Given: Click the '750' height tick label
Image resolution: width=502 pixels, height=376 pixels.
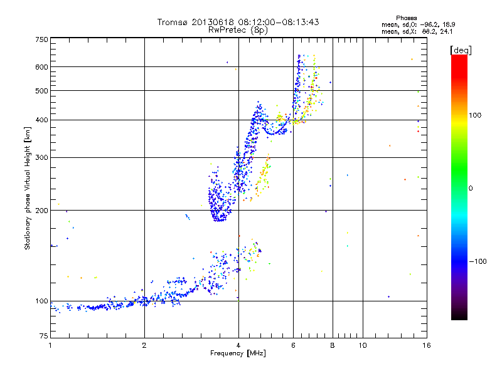Looking at the screenshot, I should click(x=42, y=39).
